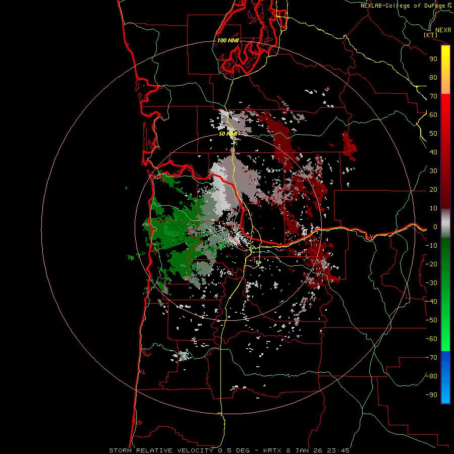Click the -60 value on the color scale
Viewport: 454px width, 454px height.
point(431,339)
